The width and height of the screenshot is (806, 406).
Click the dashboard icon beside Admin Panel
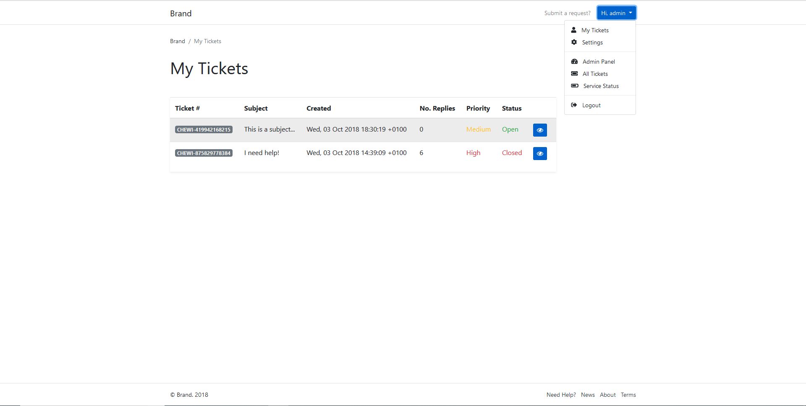[x=574, y=62]
